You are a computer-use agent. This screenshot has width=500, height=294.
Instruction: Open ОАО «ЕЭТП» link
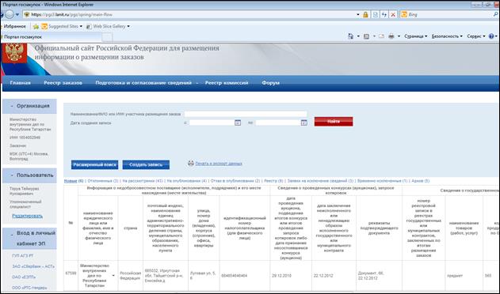click(24, 277)
